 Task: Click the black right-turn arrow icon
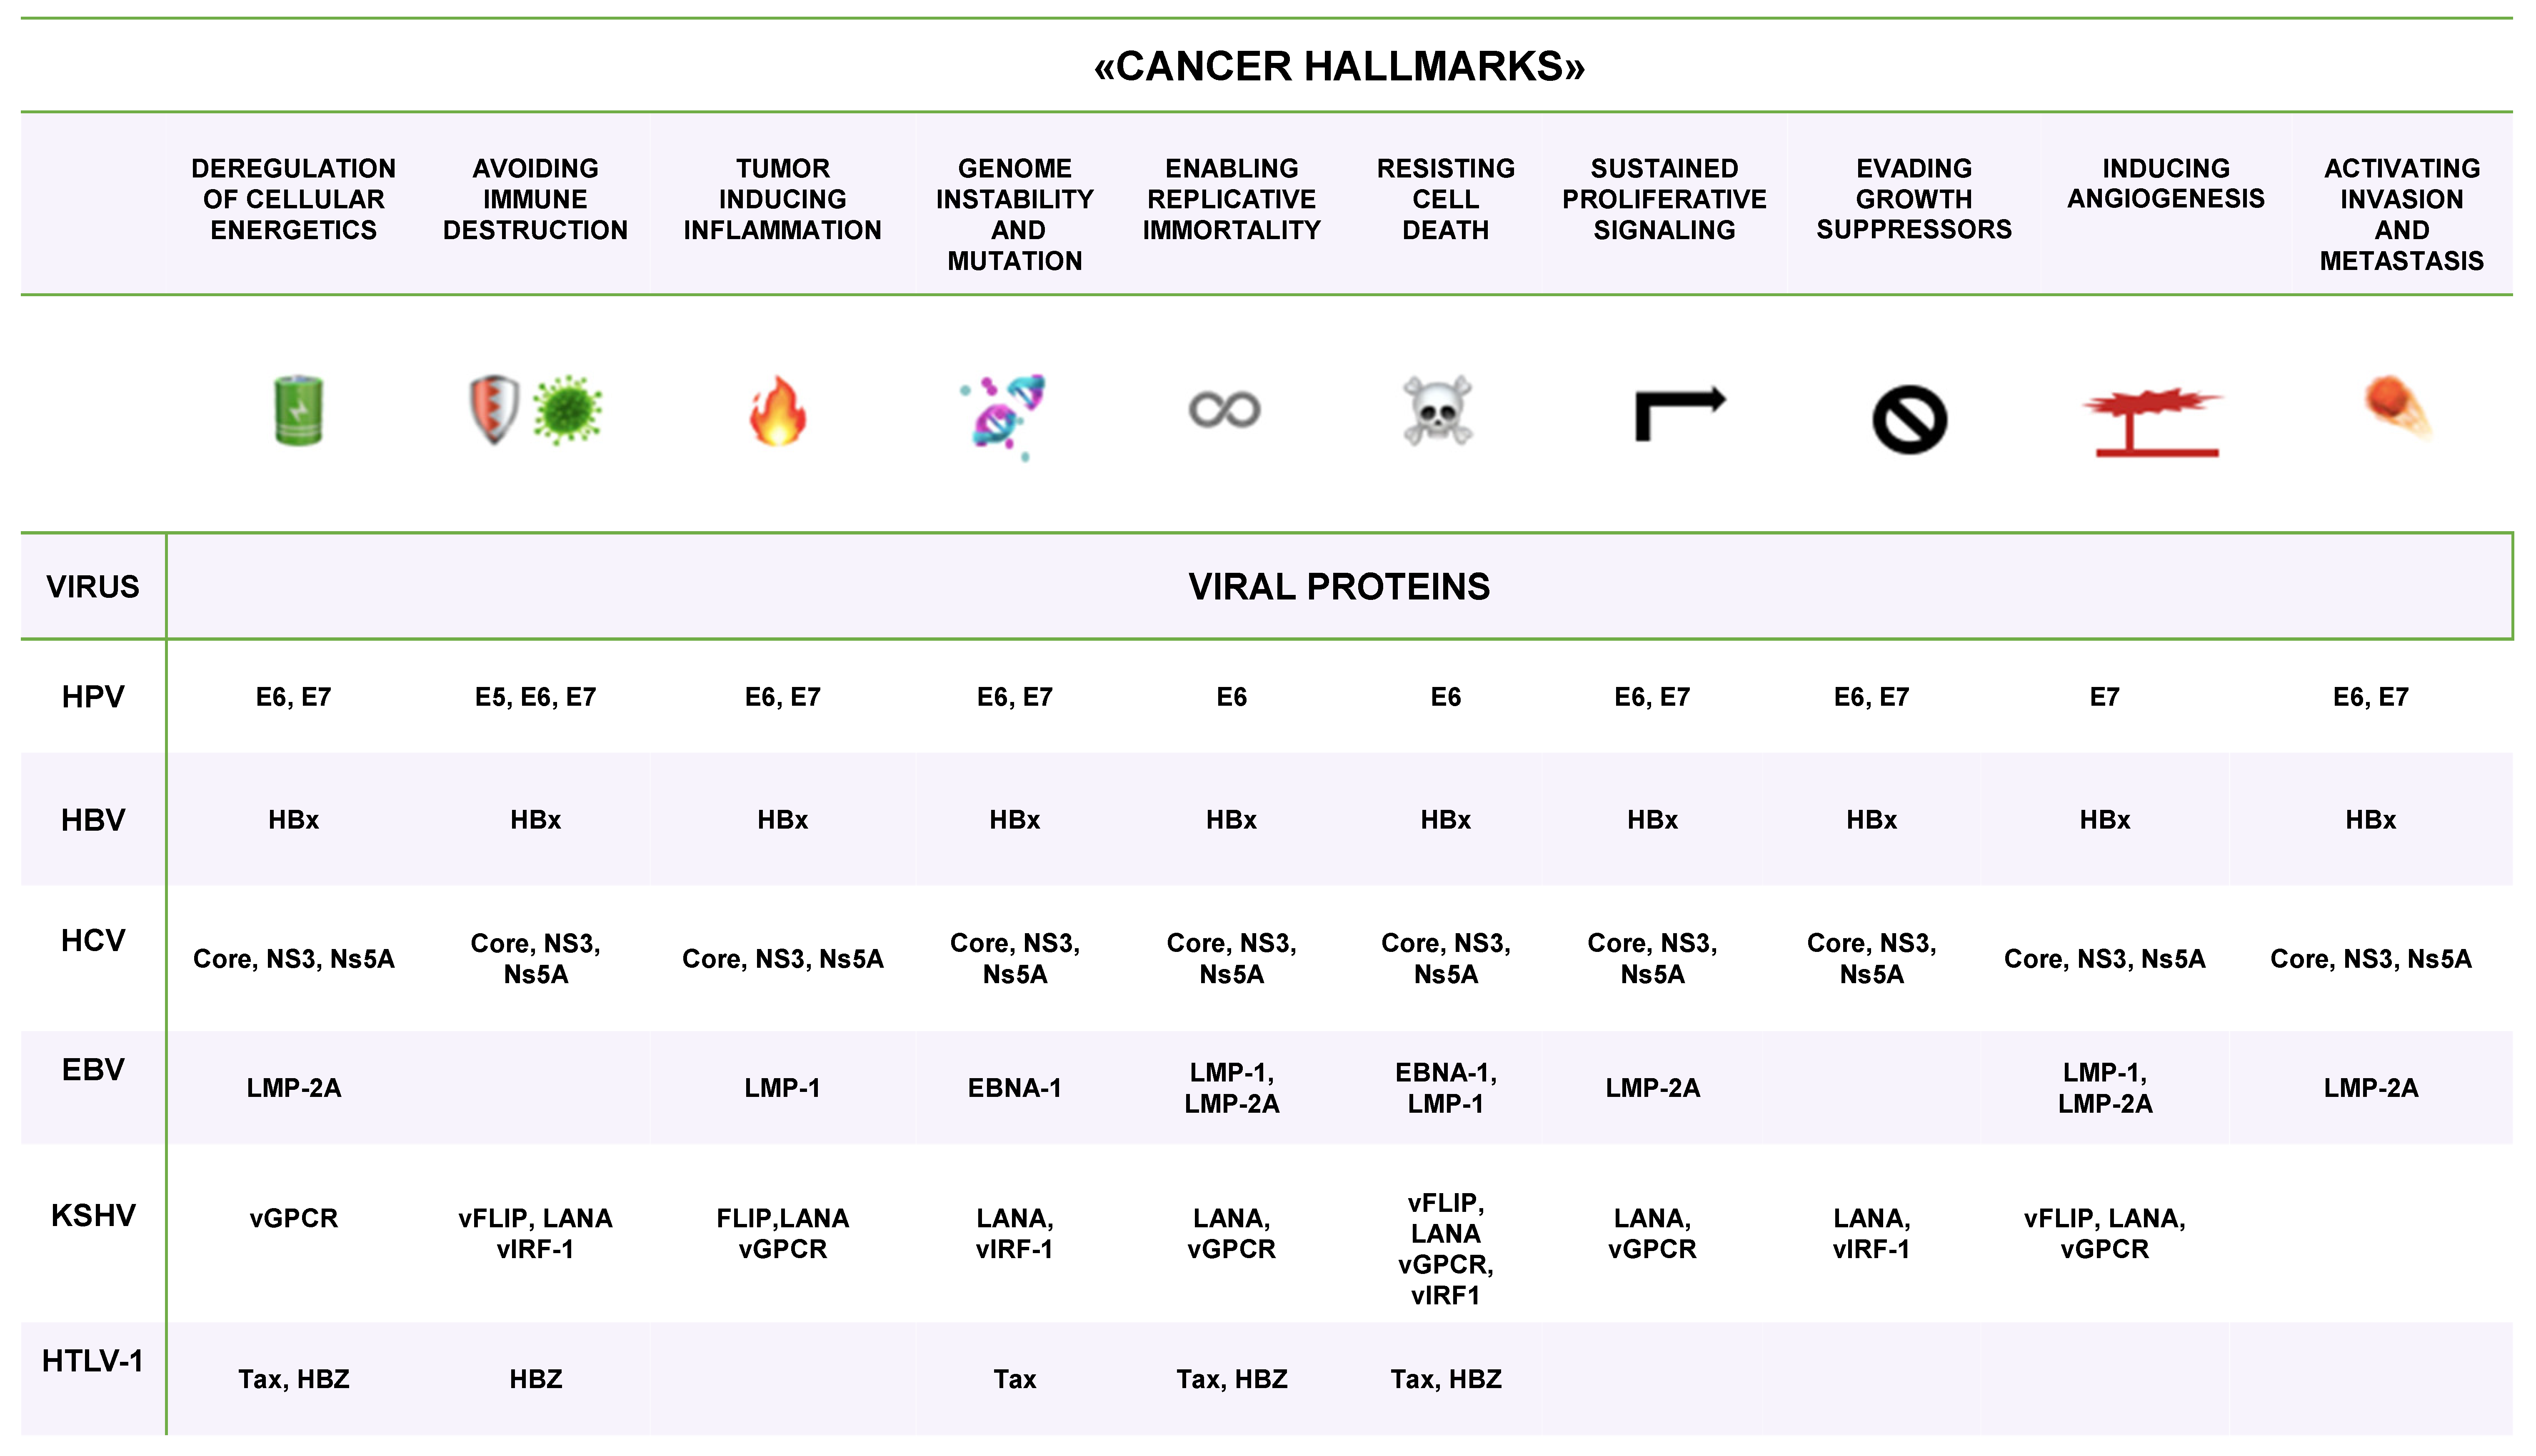(1679, 413)
